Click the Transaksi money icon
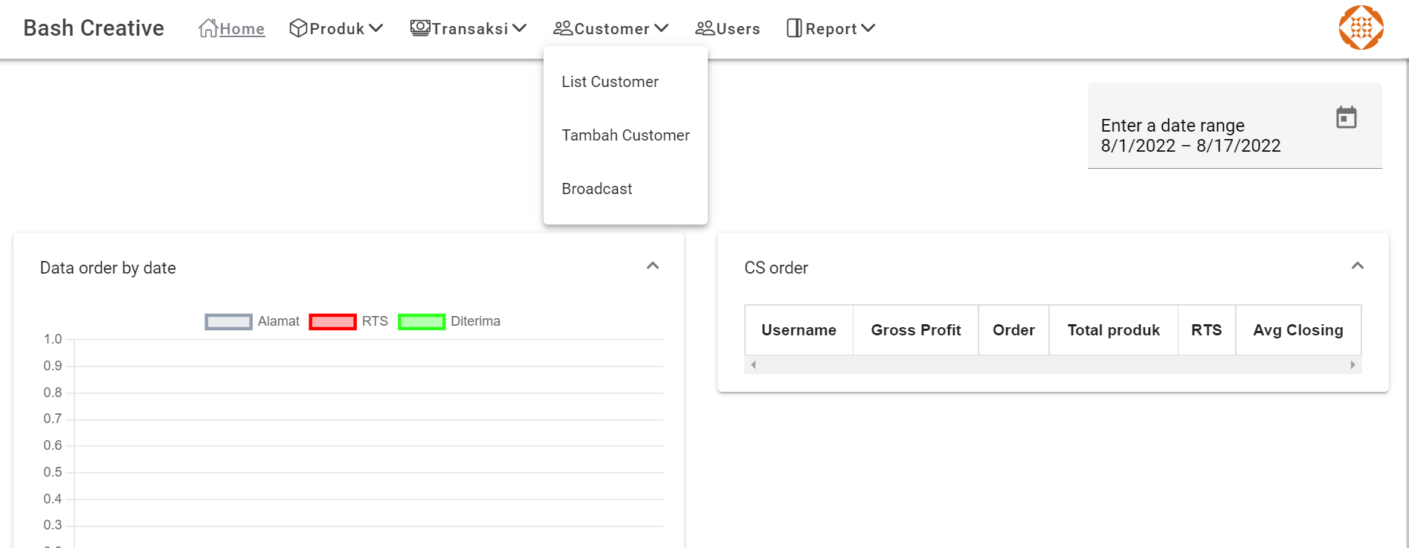1409x548 pixels. 420,28
